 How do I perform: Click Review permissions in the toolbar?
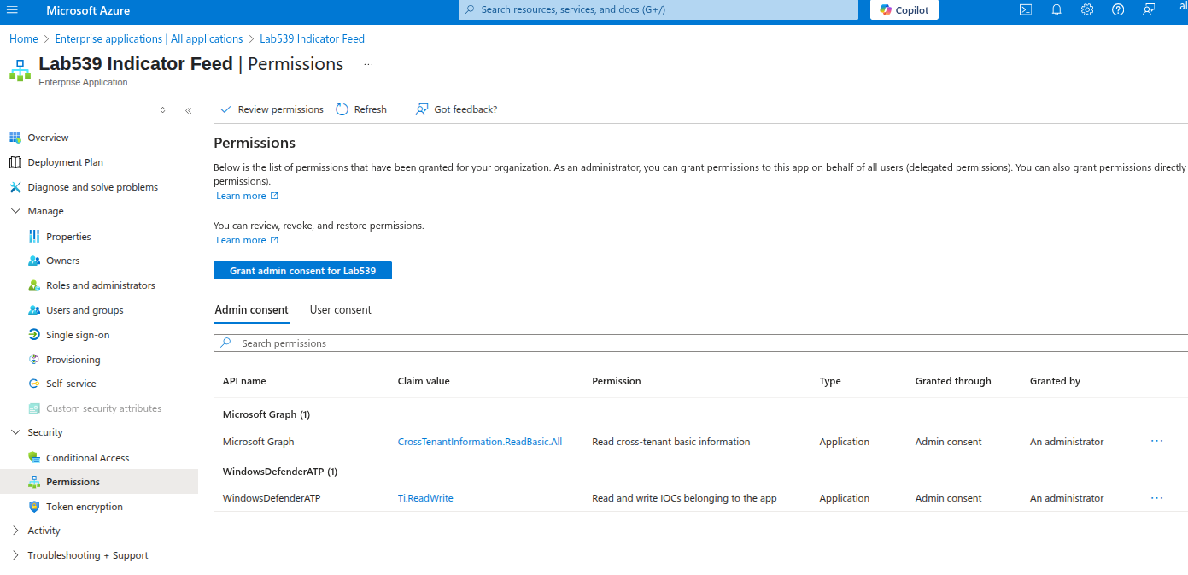click(x=272, y=109)
